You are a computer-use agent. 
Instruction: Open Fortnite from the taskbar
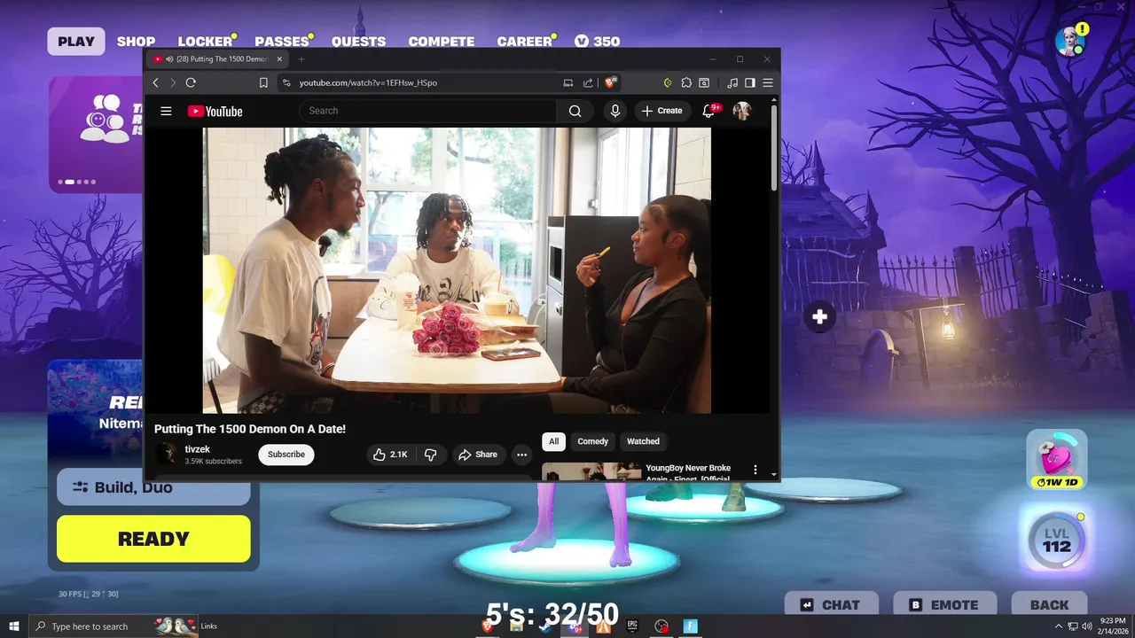point(691,626)
